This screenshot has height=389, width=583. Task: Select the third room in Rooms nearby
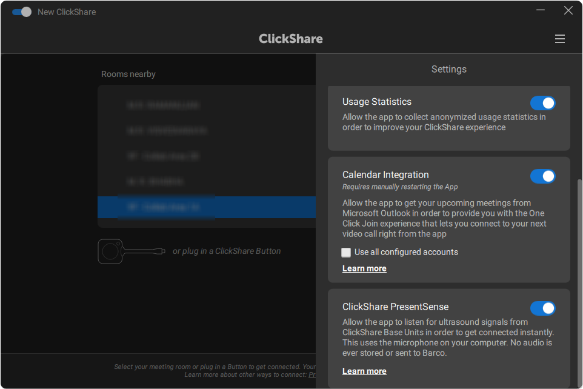(206, 156)
